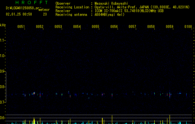
Task: Click the 0.6 kHz axis label
Action: tap(3, 118)
